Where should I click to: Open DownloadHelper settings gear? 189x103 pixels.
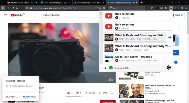169,68
